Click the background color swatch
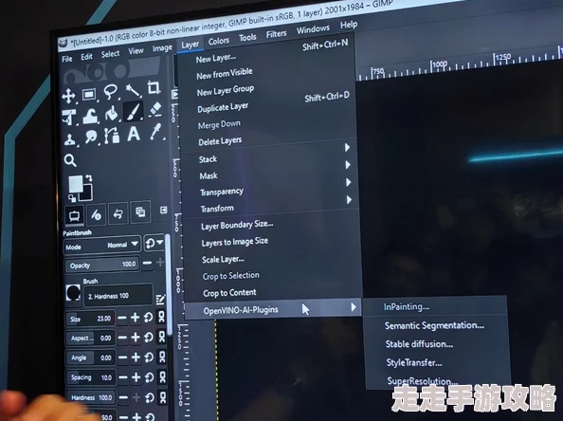Screen dimensions: 563x421 88,193
